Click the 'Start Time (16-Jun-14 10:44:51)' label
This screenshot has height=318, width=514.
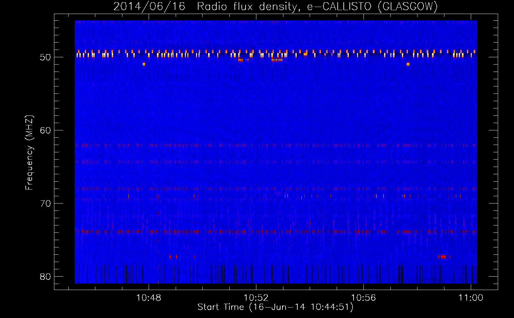[x=275, y=307]
